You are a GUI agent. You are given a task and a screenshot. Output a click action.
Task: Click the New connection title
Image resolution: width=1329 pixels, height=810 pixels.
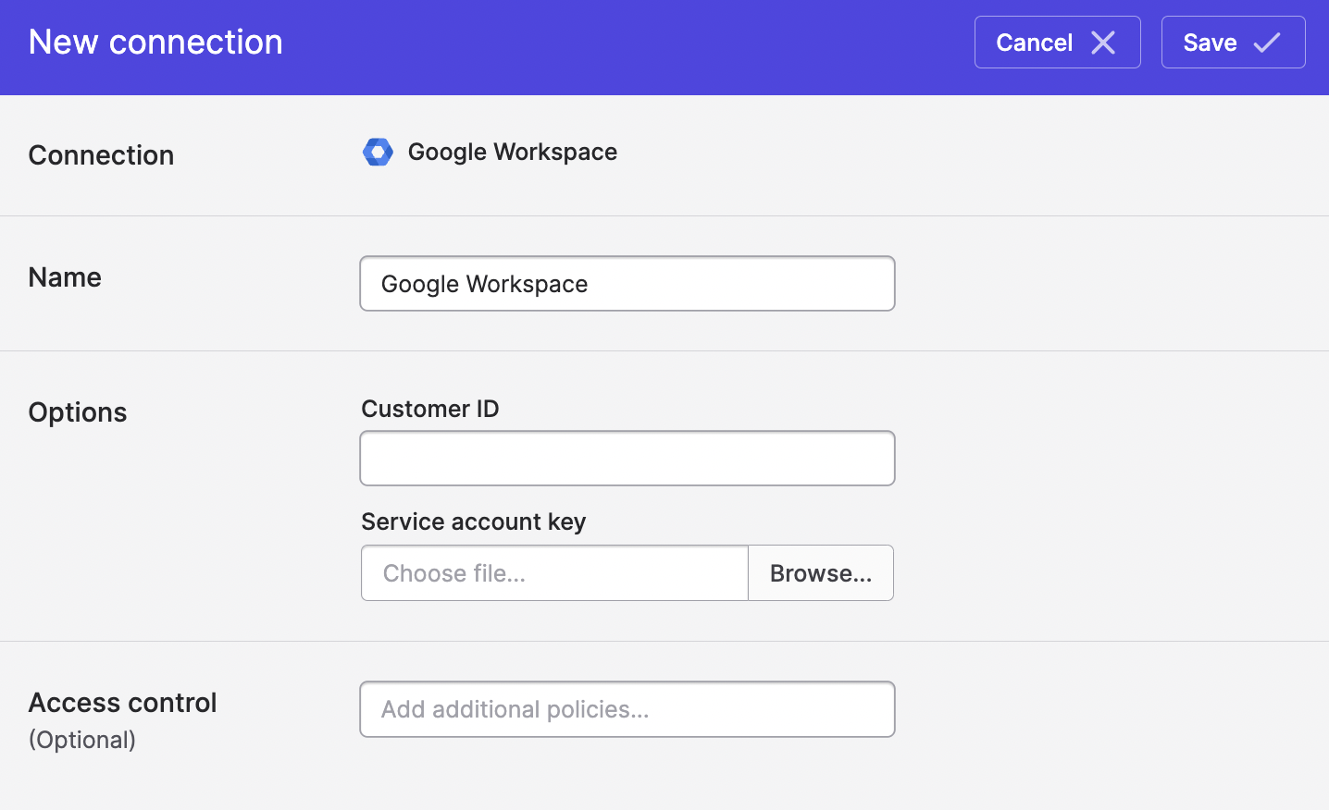point(155,43)
